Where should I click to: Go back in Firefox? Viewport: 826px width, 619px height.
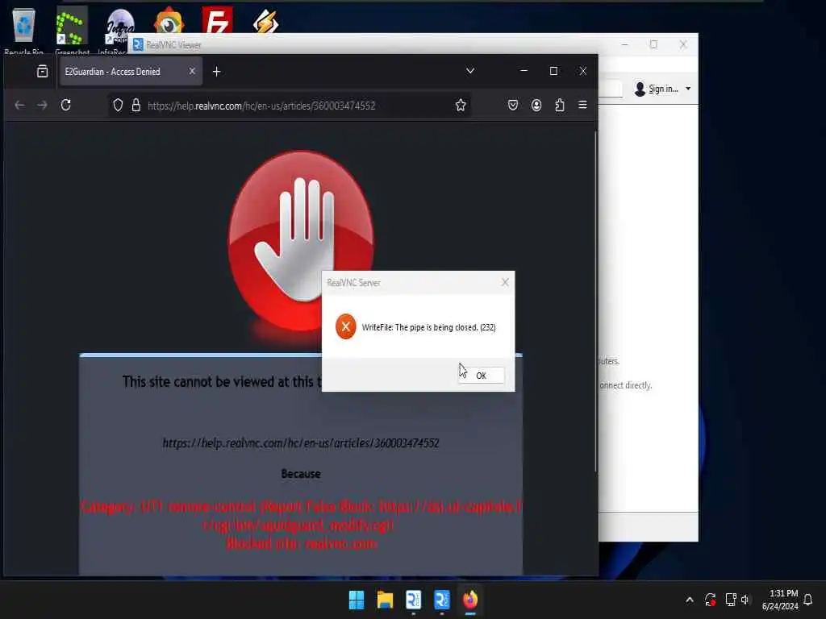pyautogui.click(x=19, y=106)
